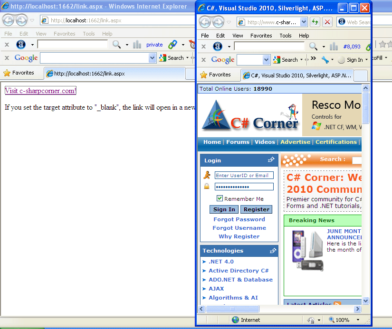Image resolution: width=392 pixels, height=329 pixels.
Task: Click the security status bar icon
Action: (x=311, y=320)
